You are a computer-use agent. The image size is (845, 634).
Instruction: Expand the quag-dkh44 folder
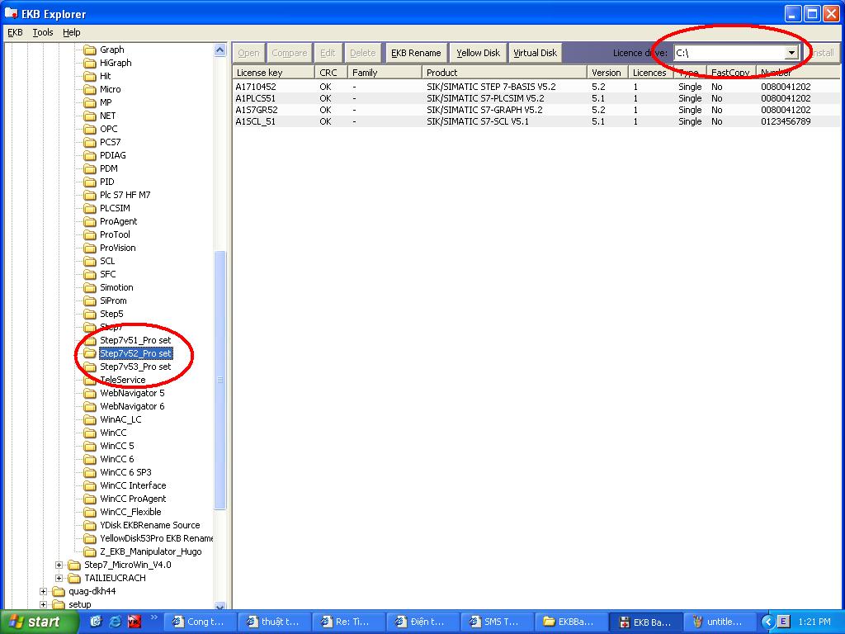coord(43,591)
